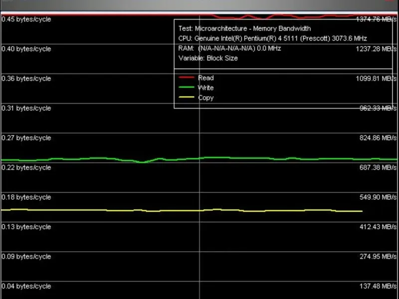This screenshot has width=399, height=299.
Task: Click the green Write legend line
Action: pyautogui.click(x=187, y=87)
